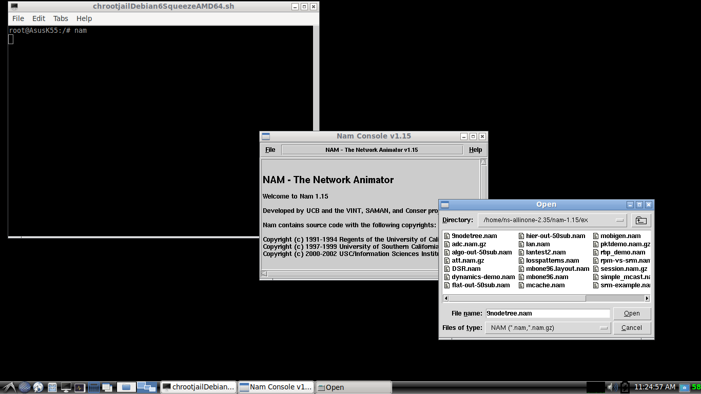Image resolution: width=701 pixels, height=394 pixels.
Task: Open Tabs menu in terminal window
Action: (61, 18)
